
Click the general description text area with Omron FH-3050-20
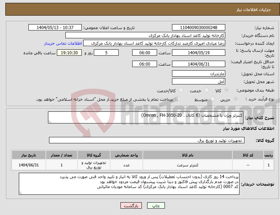(x=146, y=117)
